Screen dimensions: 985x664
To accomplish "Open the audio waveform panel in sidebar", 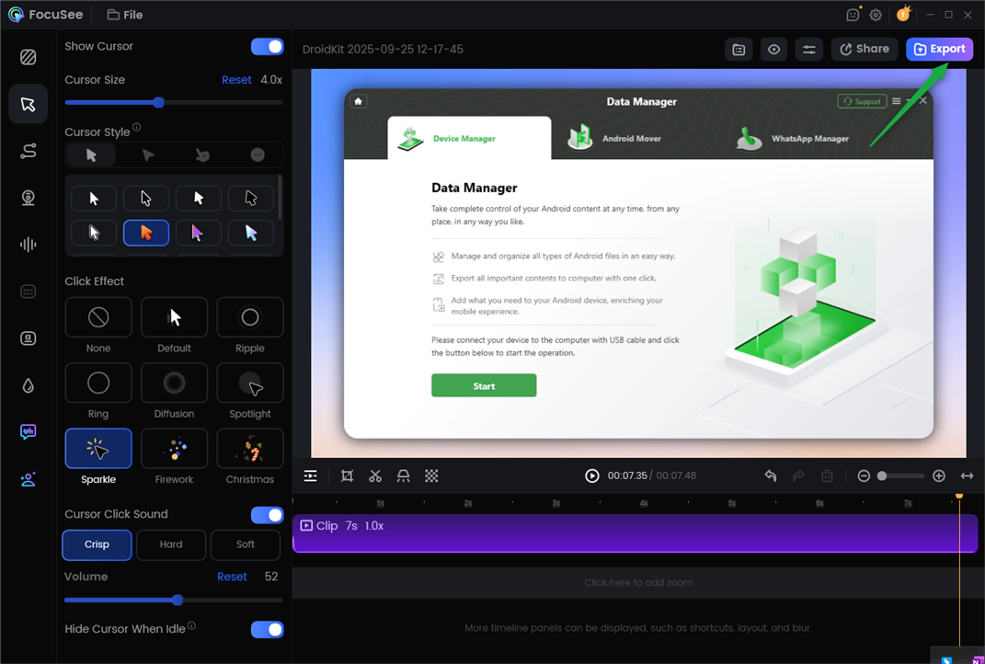I will [28, 245].
